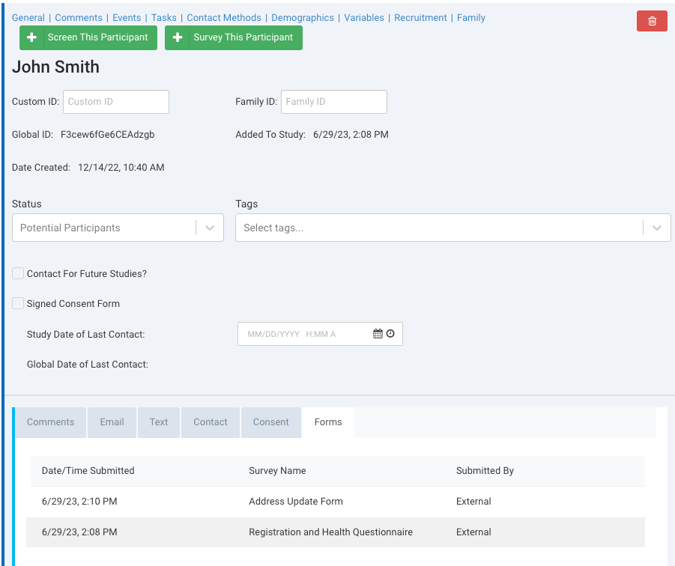The width and height of the screenshot is (675, 566).
Task: Click the Custom ID input field
Action: pos(116,102)
